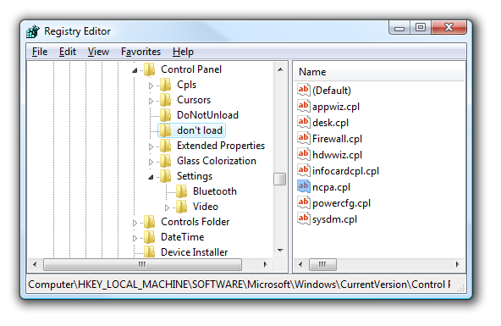Click the Cpls folder icon

[x=166, y=85]
